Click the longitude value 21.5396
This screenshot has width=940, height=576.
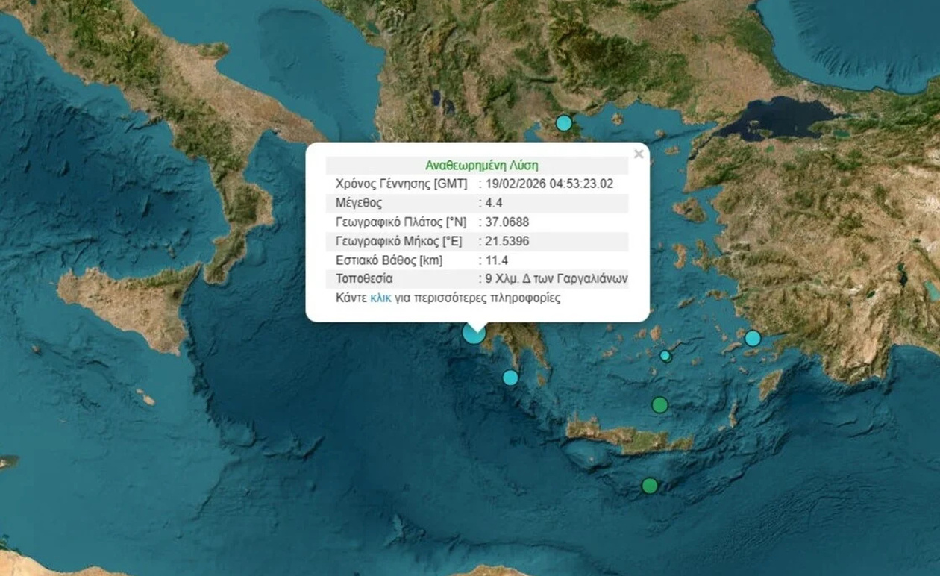tap(507, 242)
